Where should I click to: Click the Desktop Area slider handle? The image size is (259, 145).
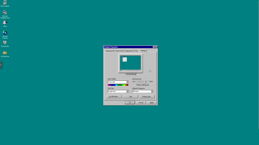point(145,82)
